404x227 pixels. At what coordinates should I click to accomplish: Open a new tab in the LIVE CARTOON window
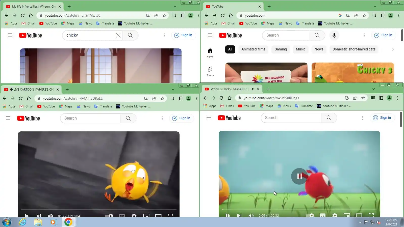click(67, 90)
